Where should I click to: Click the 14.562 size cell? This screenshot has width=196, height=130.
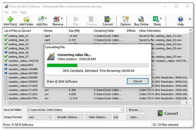coord(73,36)
